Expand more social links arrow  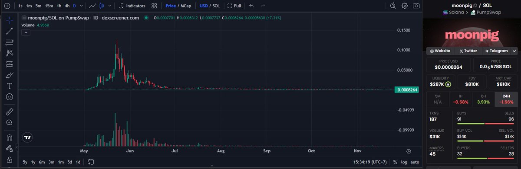[x=514, y=51]
